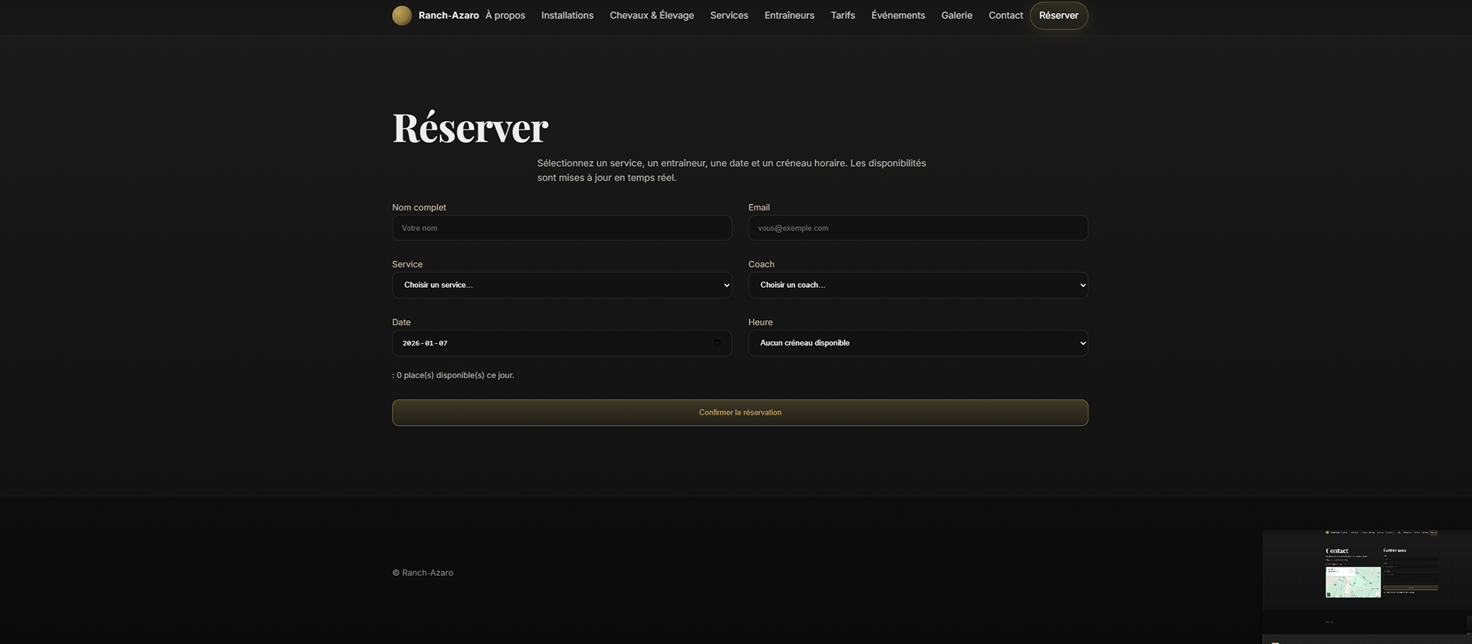Click Confirmer la réservation button
Viewport: 1472px width, 644px height.
pyautogui.click(x=740, y=413)
